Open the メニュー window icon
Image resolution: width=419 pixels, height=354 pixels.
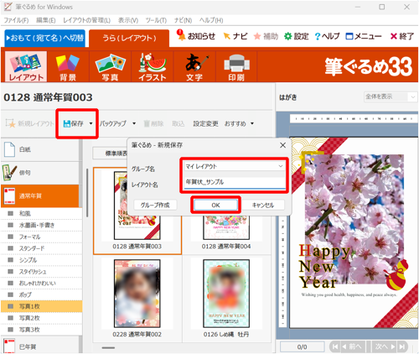tap(364, 36)
